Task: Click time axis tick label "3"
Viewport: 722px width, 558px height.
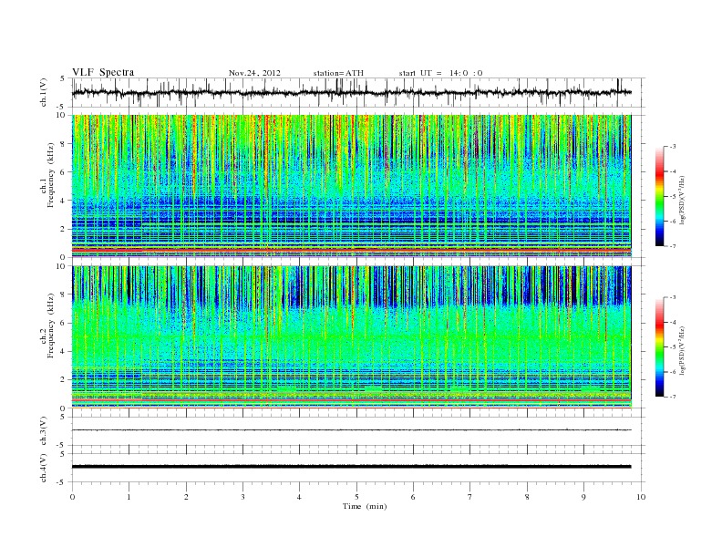Action: pyautogui.click(x=242, y=497)
